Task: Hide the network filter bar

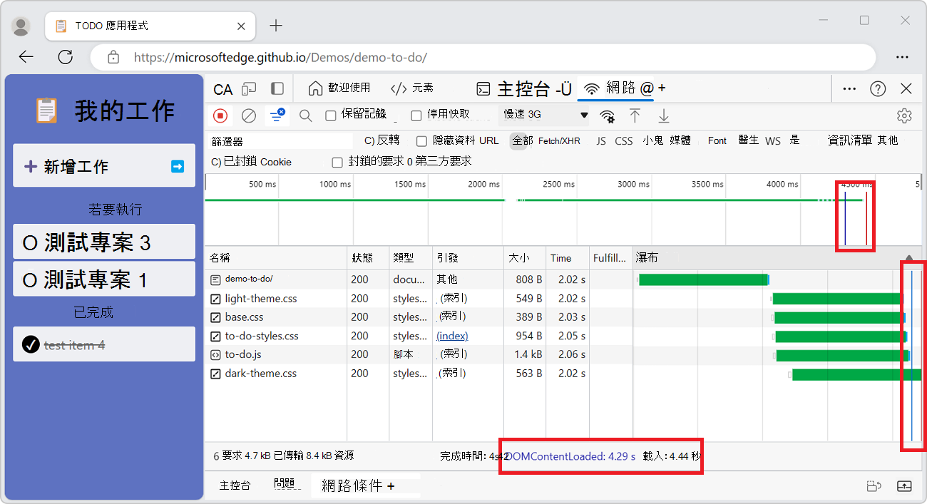Action: pos(278,115)
